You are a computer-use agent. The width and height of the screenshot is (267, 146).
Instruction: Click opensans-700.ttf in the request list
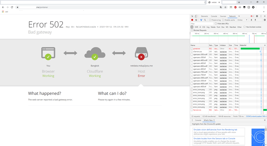(x=199, y=75)
